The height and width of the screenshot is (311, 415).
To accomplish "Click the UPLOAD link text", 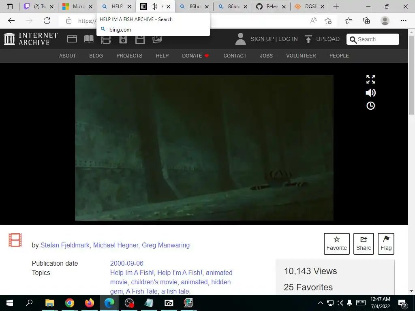I will [328, 39].
